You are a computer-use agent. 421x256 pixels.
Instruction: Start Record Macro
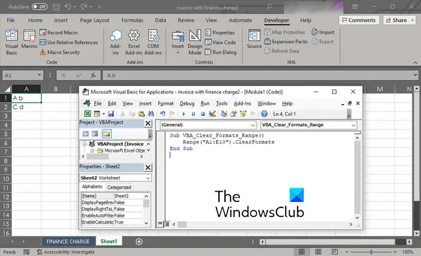[x=59, y=32]
